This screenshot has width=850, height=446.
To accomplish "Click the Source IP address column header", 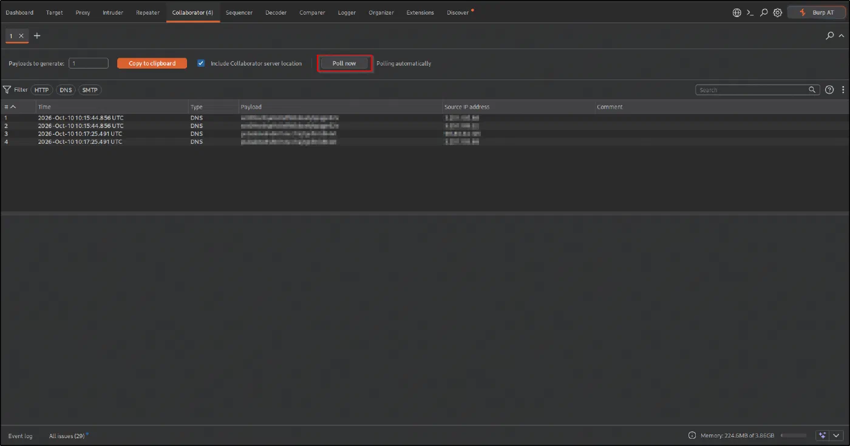I will pyautogui.click(x=518, y=107).
